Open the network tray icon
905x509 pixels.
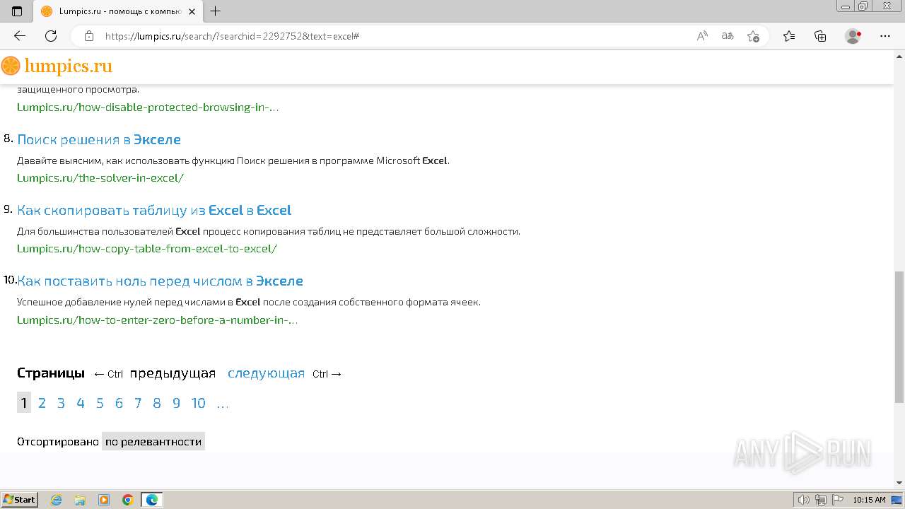click(820, 500)
